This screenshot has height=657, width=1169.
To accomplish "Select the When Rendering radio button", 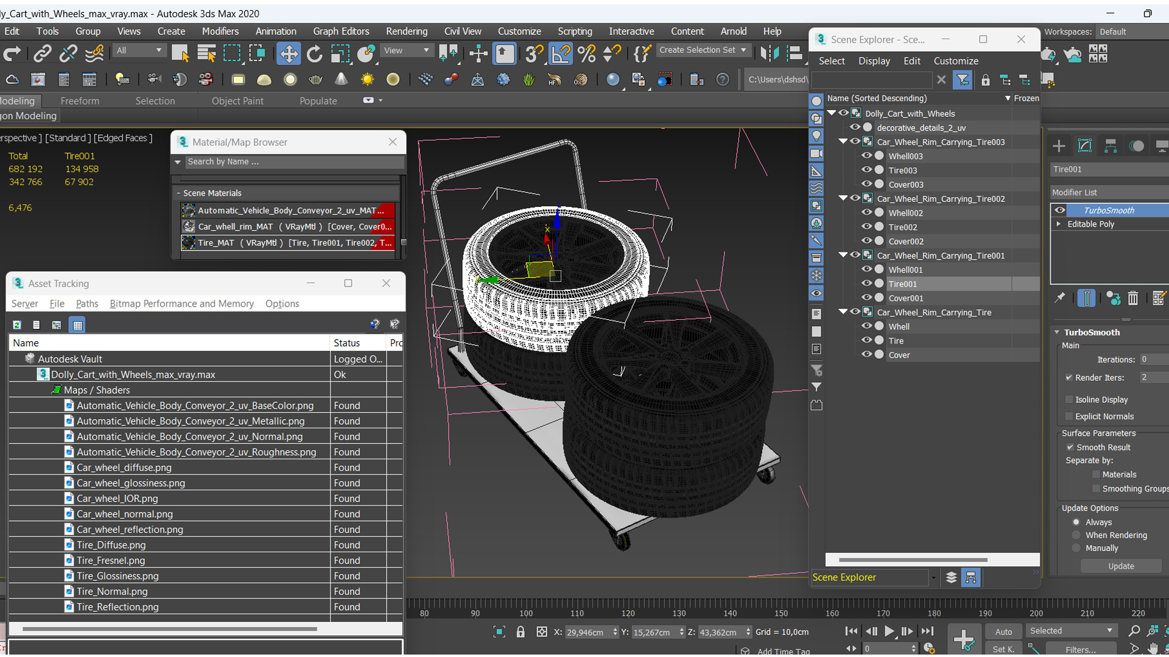I will point(1076,535).
